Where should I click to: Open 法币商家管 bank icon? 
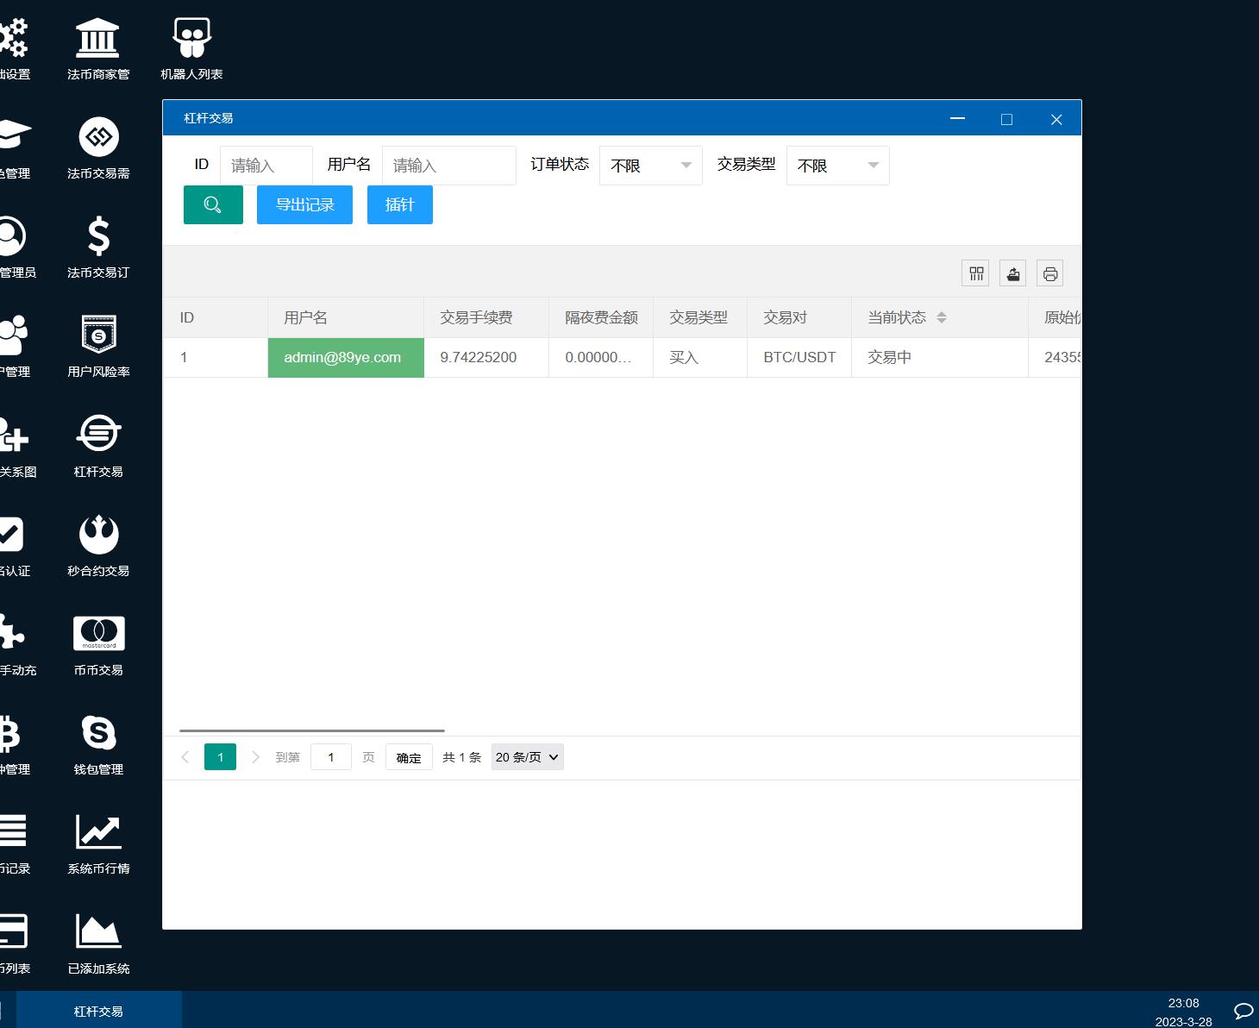pyautogui.click(x=98, y=49)
